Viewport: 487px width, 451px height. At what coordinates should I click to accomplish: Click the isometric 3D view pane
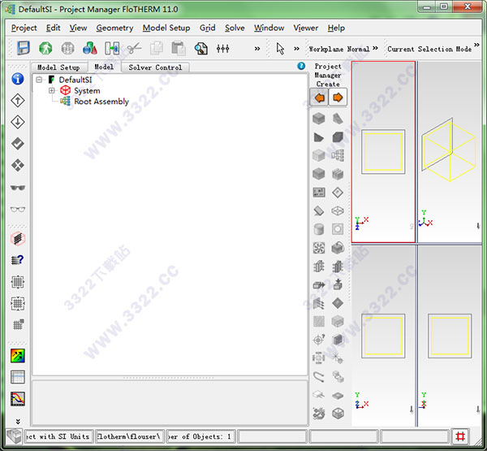[x=450, y=152]
